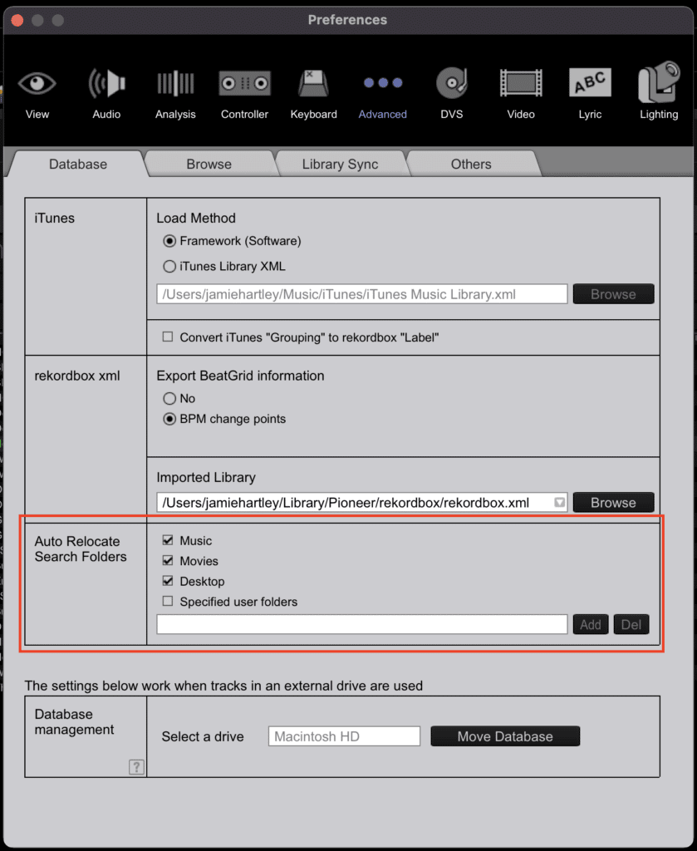Select the Audio speaker icon
The height and width of the screenshot is (851, 697).
[106, 84]
